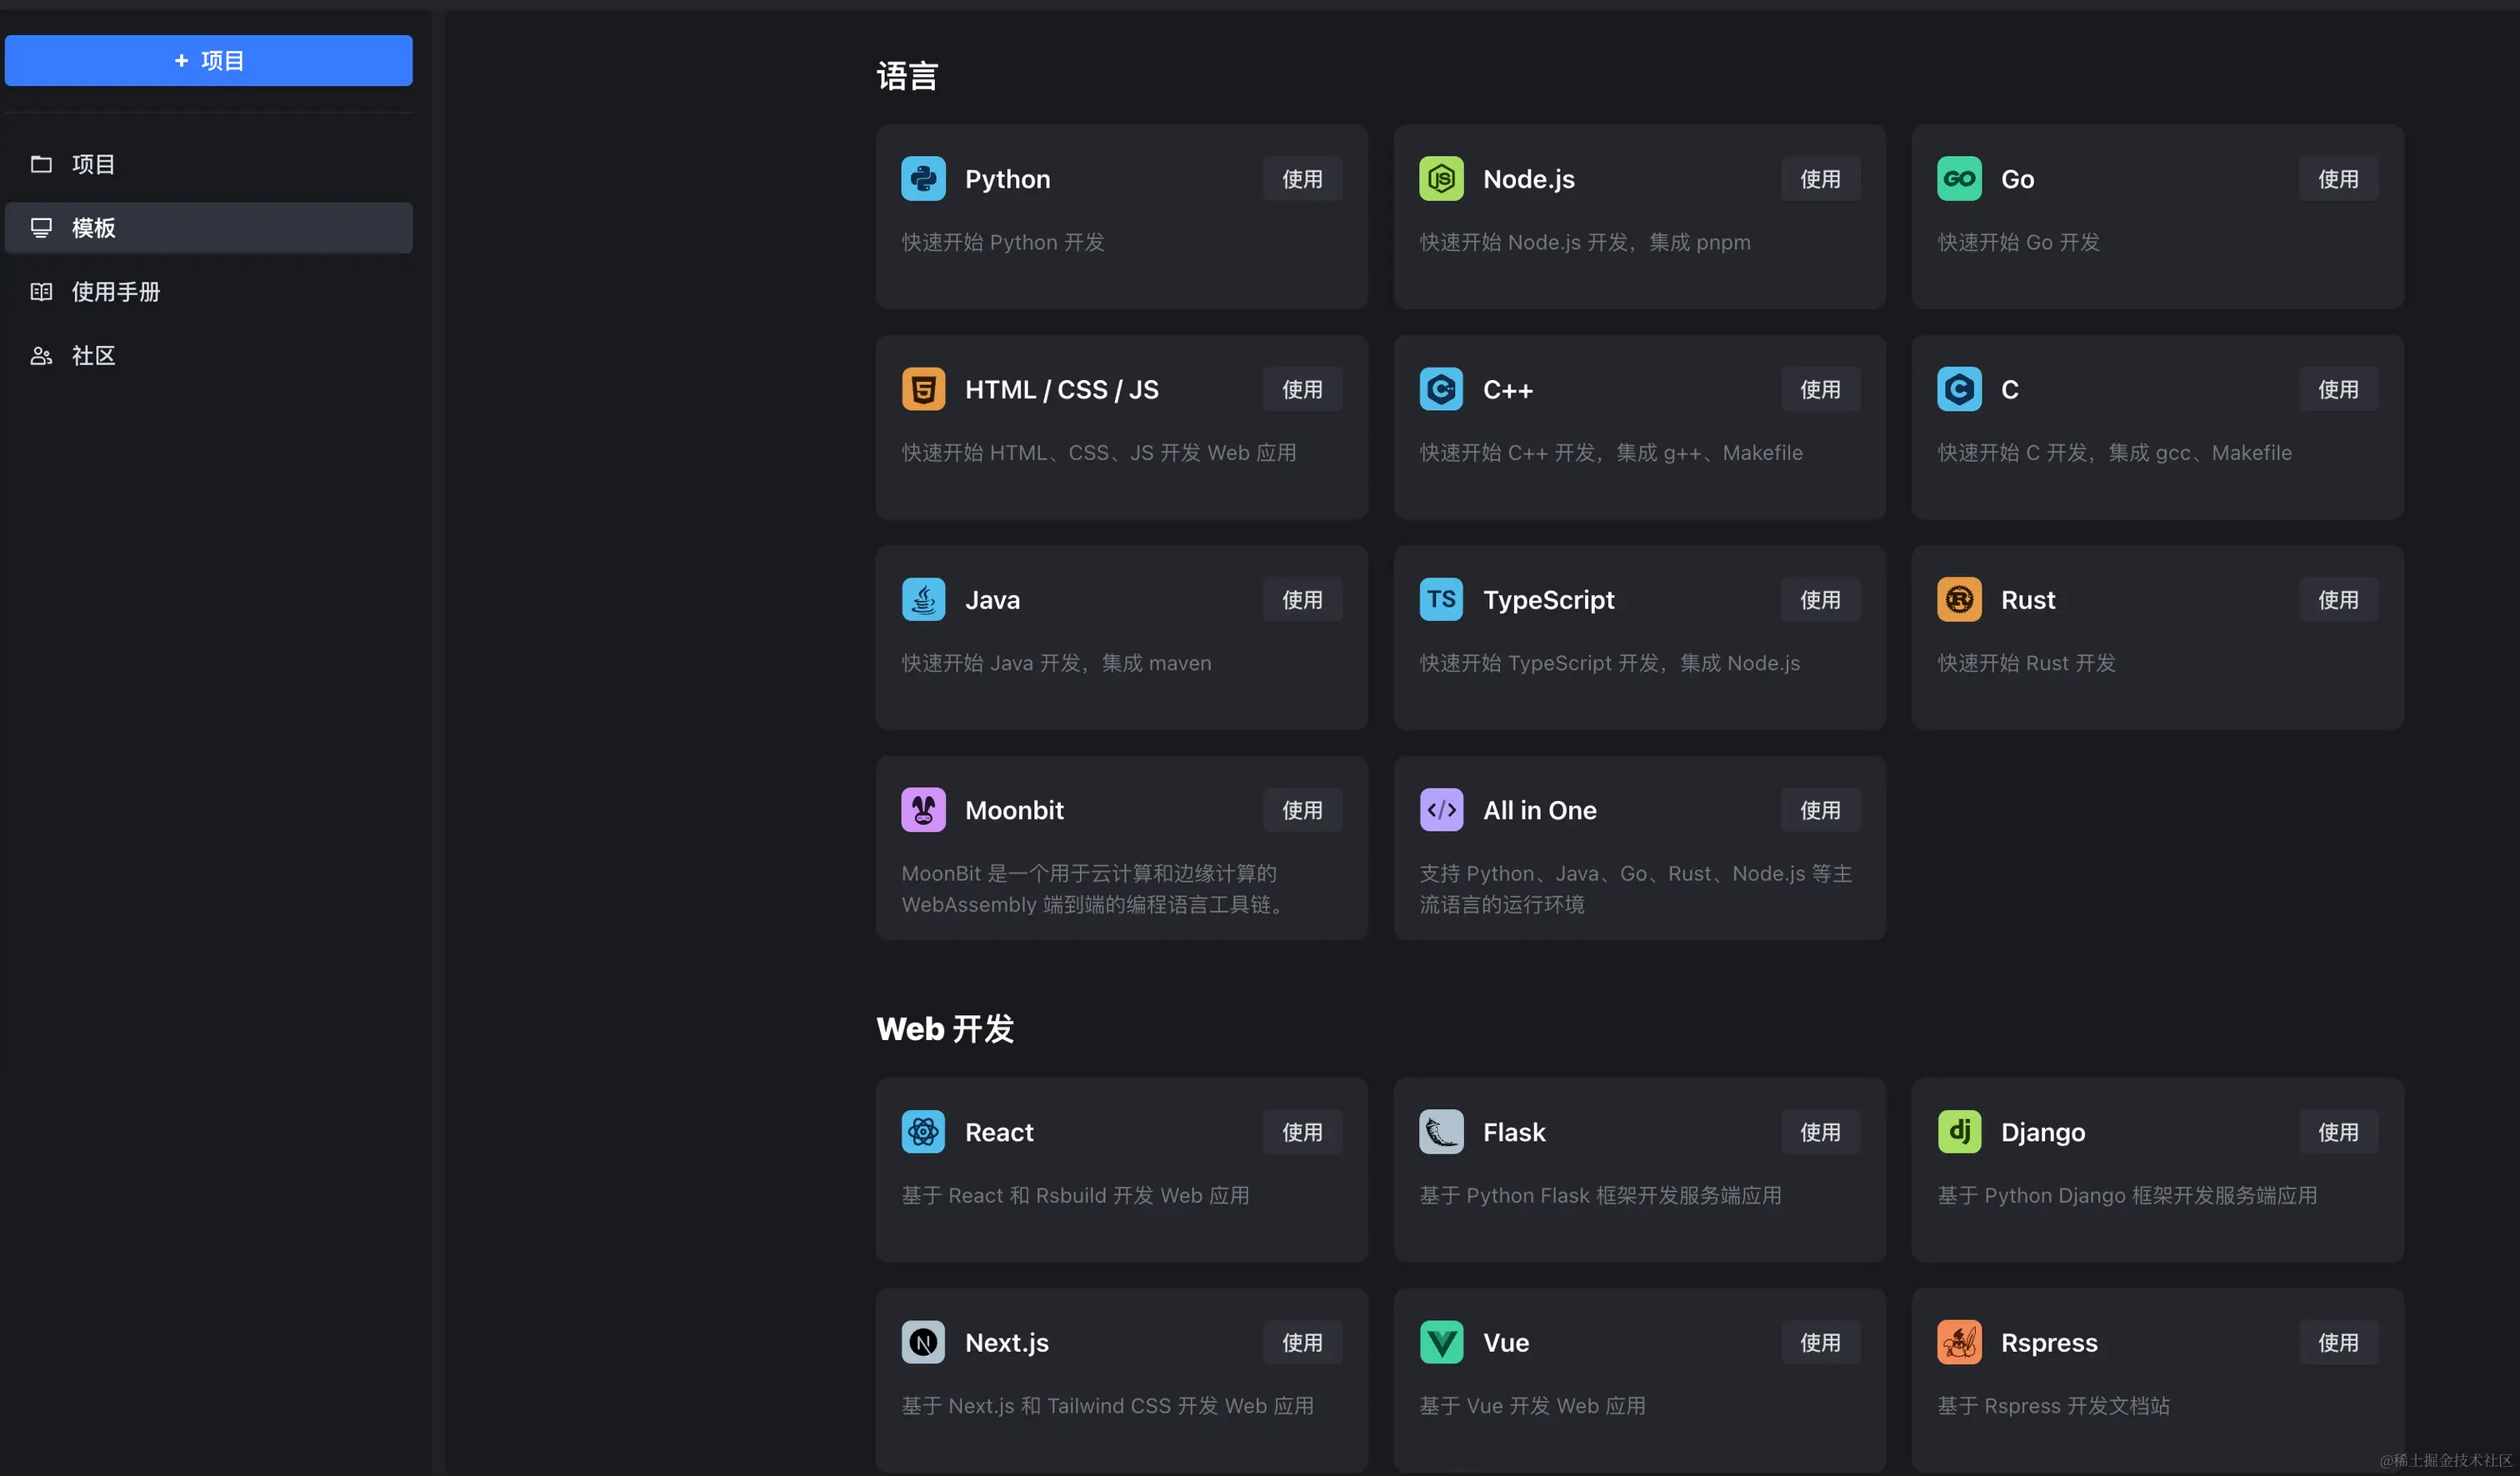Create a new project with + 项目
2520x1476 pixels.
[x=208, y=61]
